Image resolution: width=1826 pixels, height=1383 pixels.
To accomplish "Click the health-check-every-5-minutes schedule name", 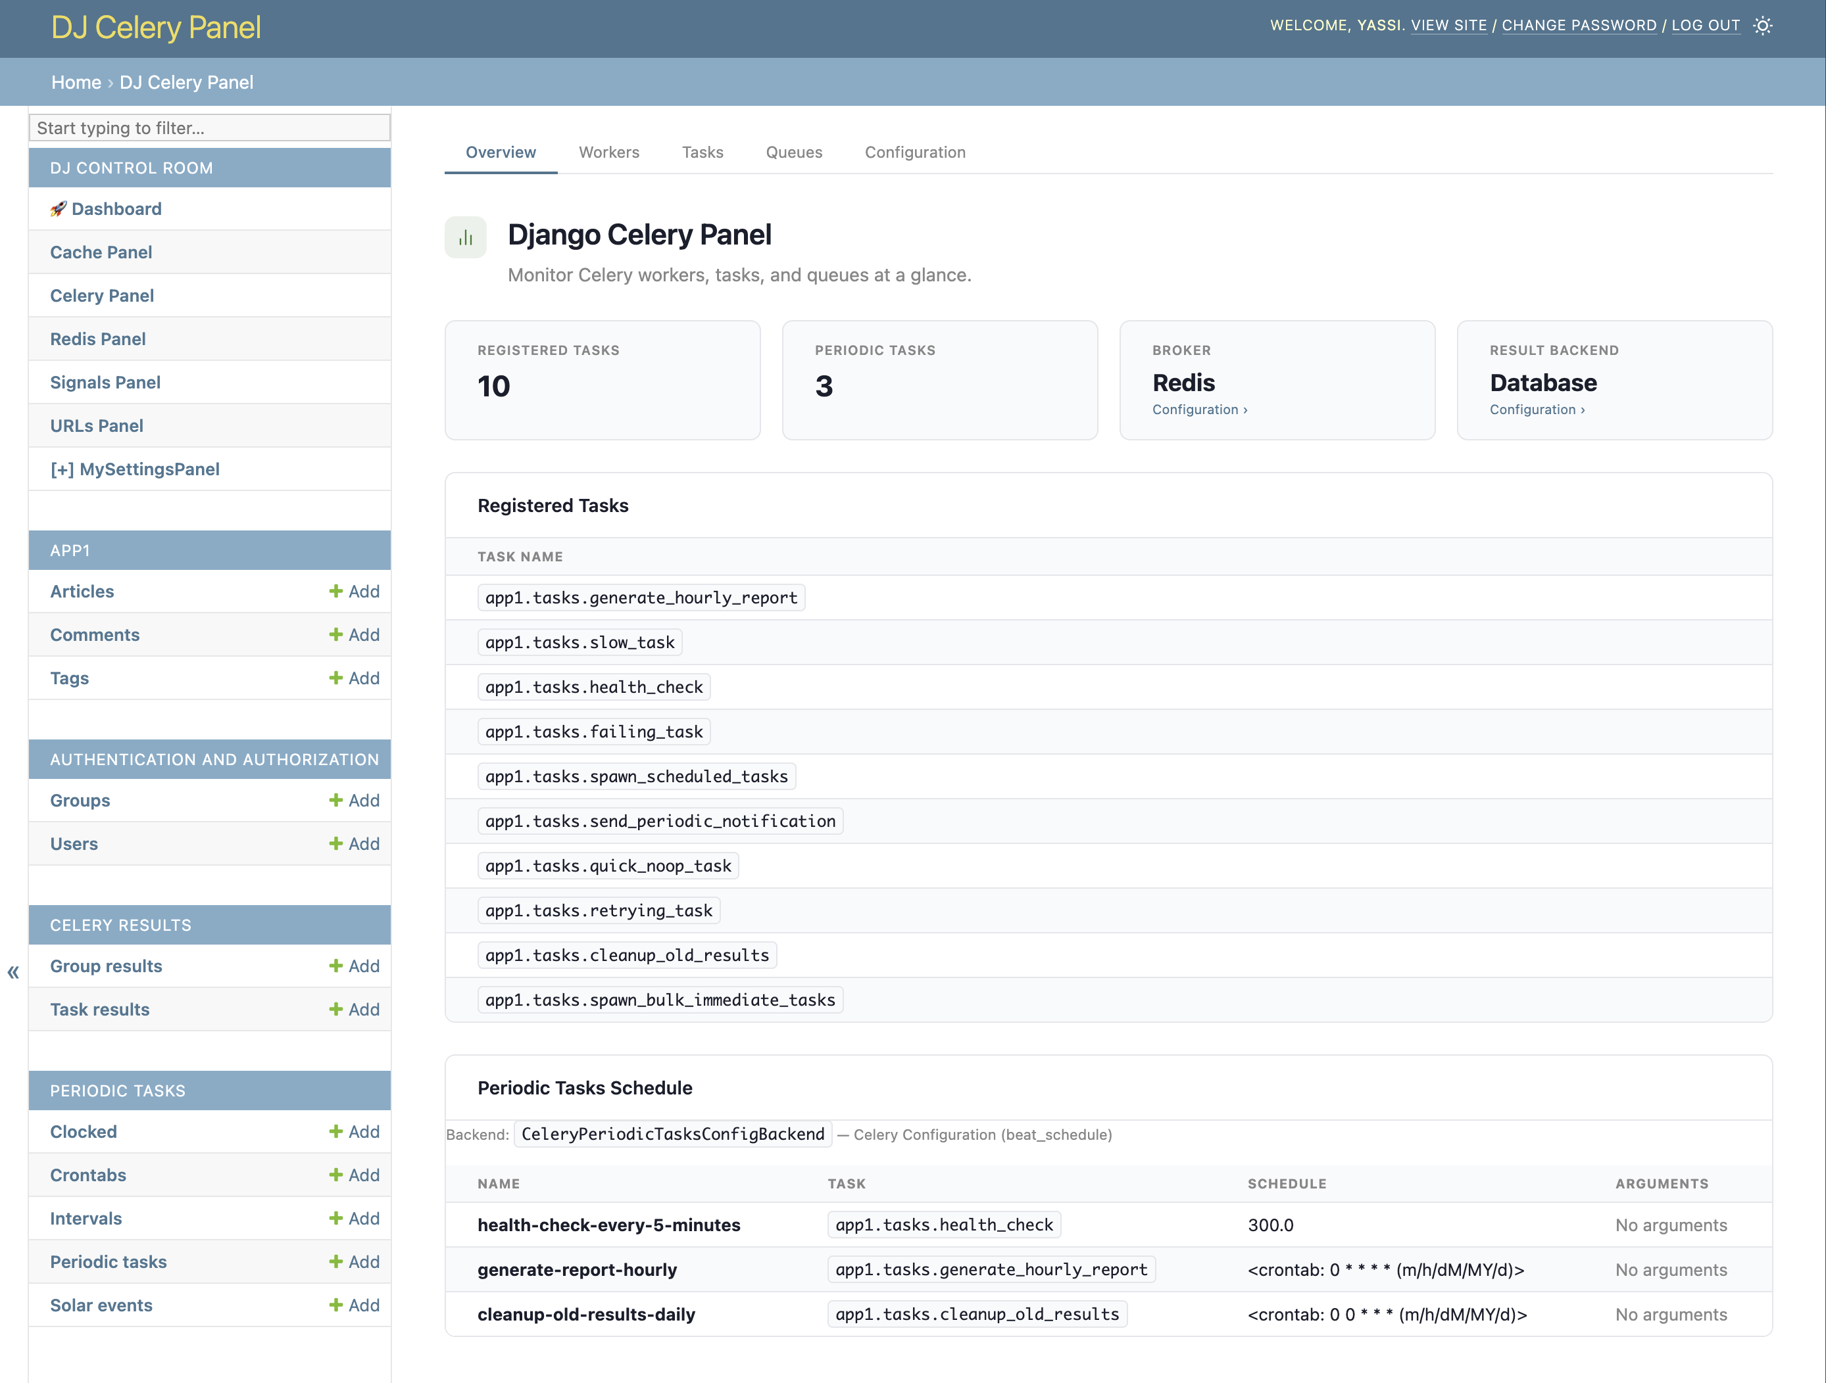I will tap(609, 1225).
